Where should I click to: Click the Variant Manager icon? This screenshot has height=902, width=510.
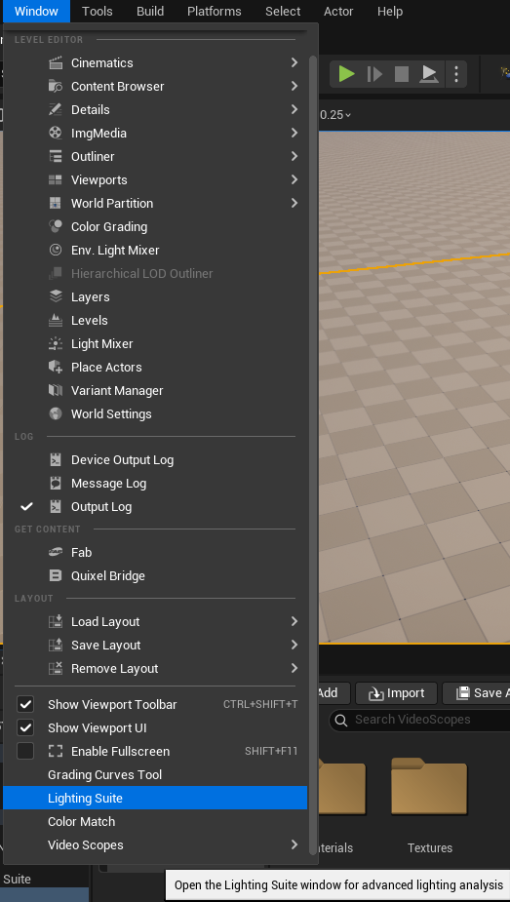[56, 391]
